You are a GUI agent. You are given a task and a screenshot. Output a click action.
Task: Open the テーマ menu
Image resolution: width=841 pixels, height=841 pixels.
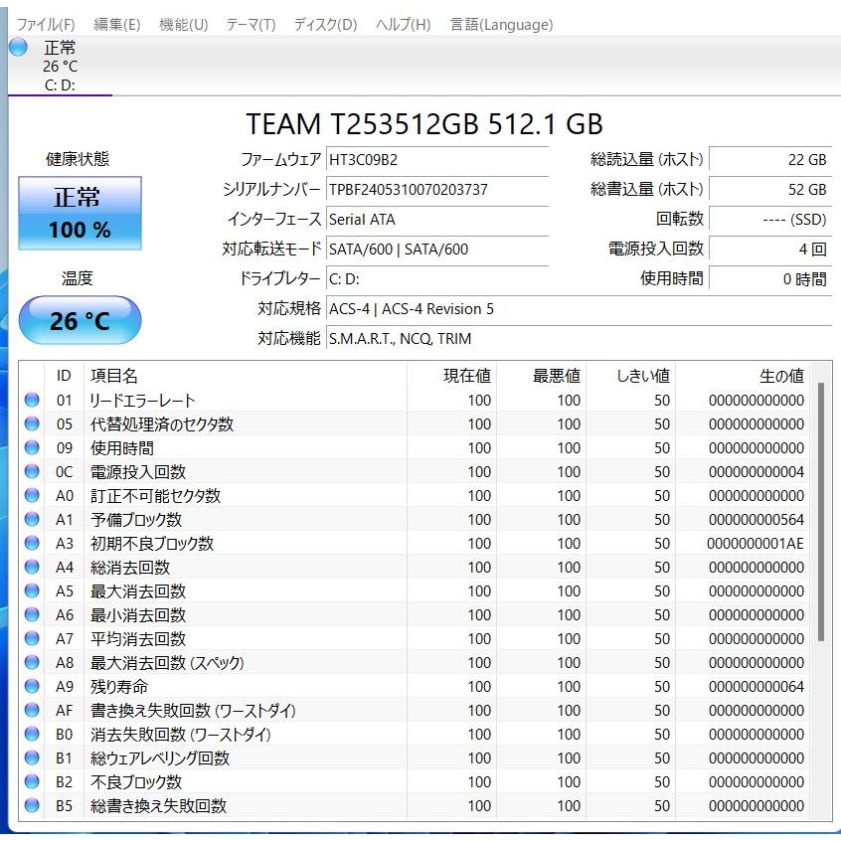coord(250,24)
